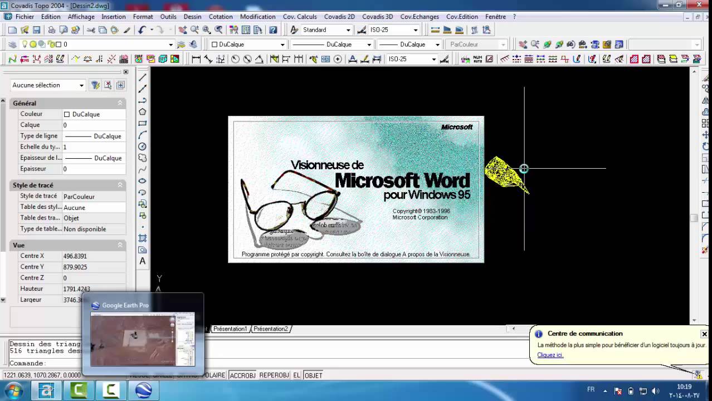Click the NUM AUTO Covadis icon
712x401 pixels.
coord(477,59)
